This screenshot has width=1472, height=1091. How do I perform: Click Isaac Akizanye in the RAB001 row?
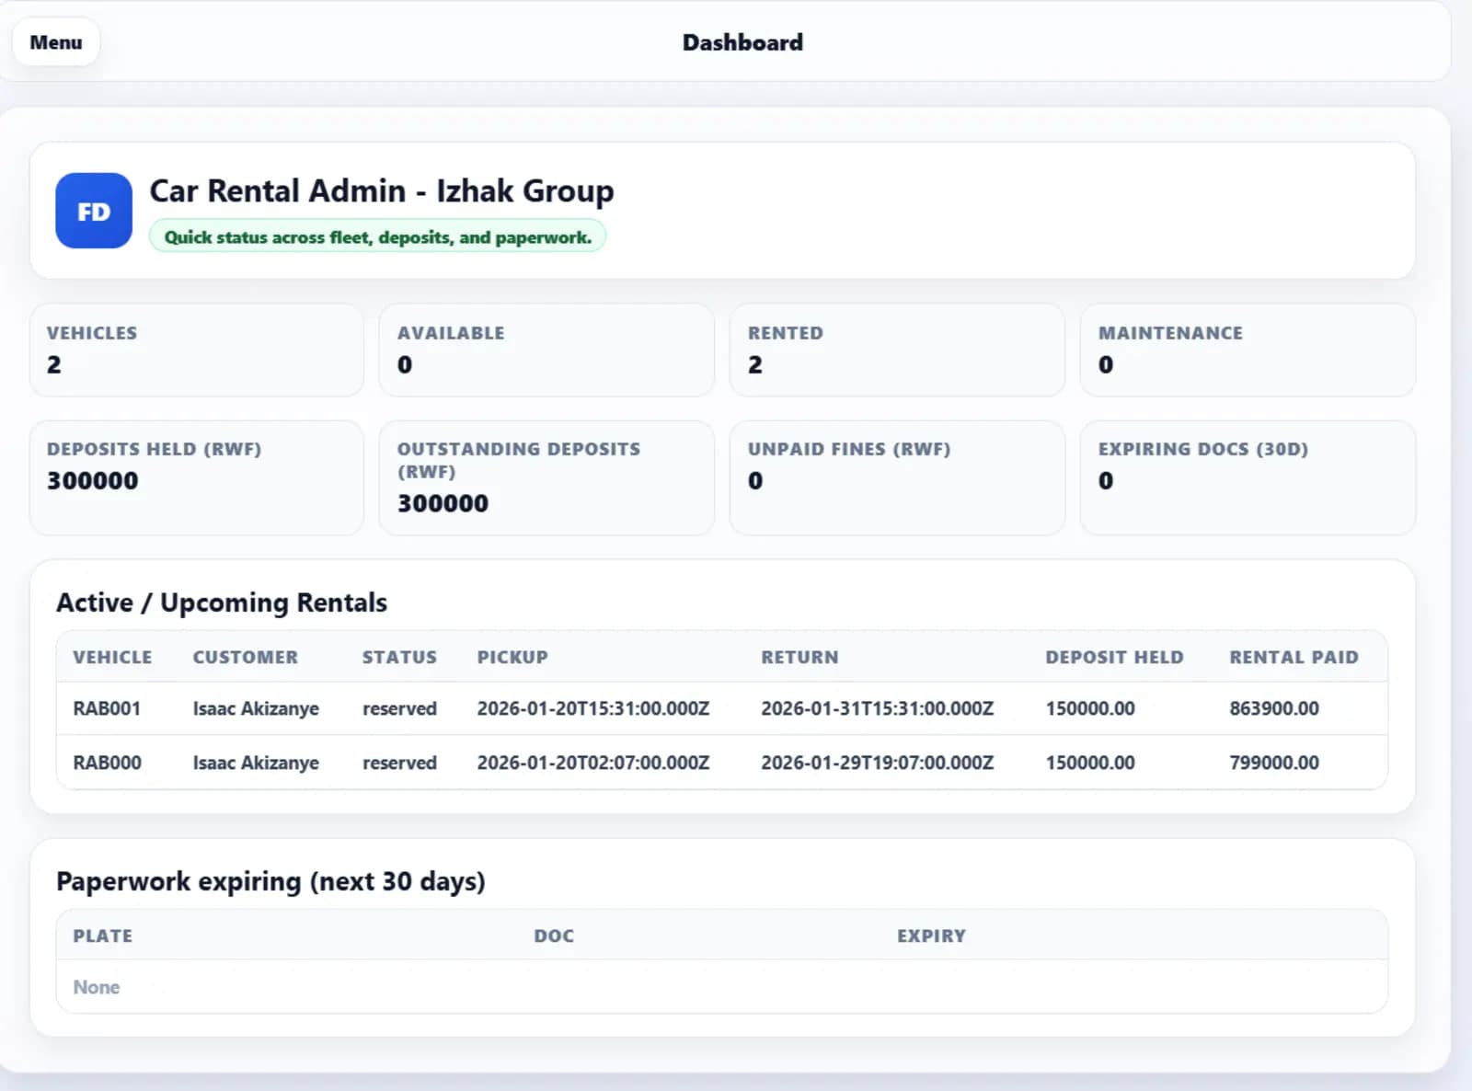coord(256,708)
